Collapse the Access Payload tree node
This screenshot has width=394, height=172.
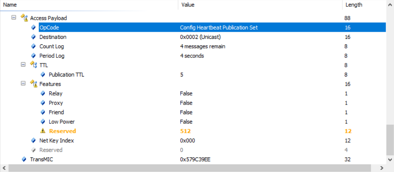14,18
